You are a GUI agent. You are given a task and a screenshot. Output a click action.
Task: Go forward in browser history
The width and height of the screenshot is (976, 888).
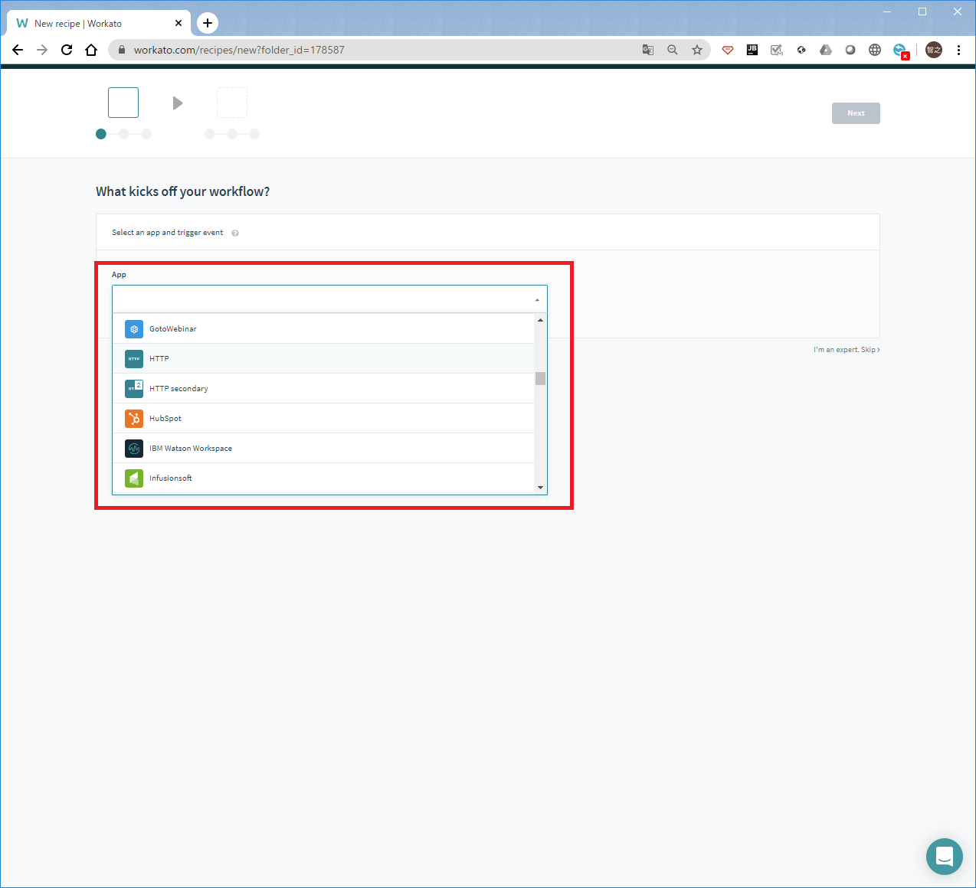coord(42,50)
